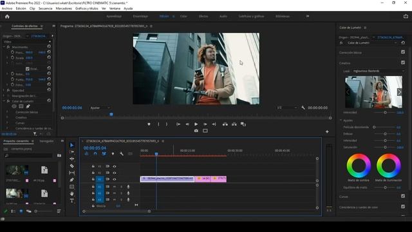Select the Pen tool in tools panel
This screenshot has height=232, width=412.
tap(71, 180)
